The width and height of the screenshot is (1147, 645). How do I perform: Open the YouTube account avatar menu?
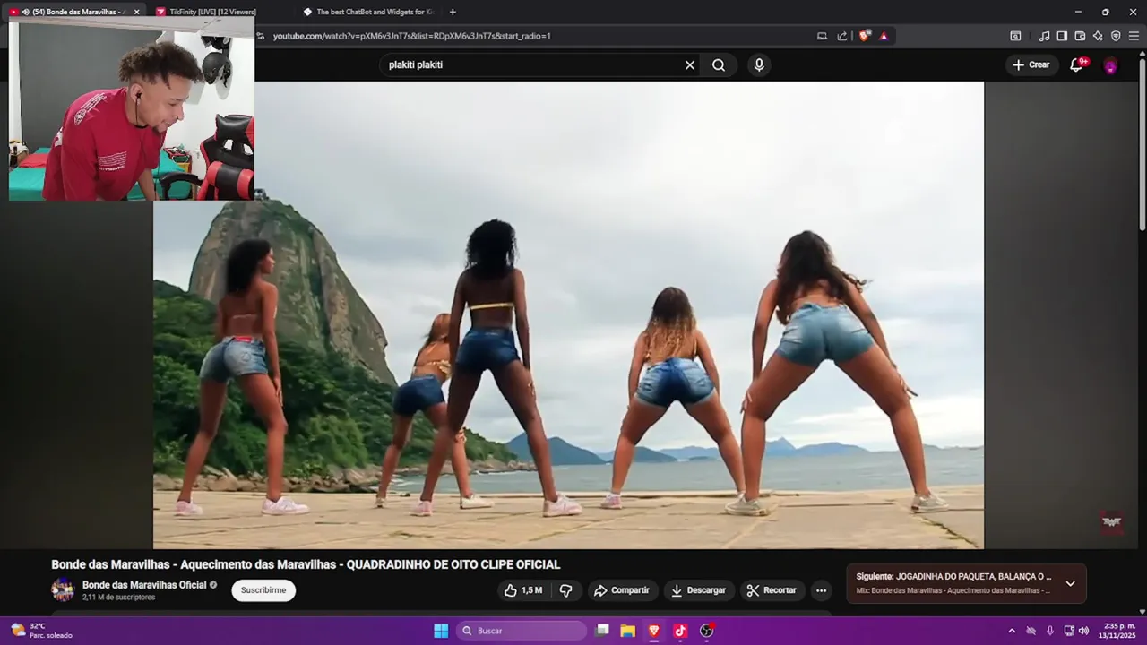coord(1110,65)
